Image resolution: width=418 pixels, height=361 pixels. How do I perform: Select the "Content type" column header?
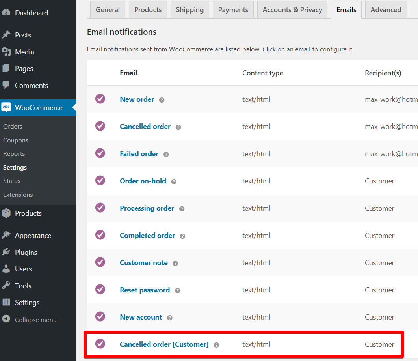[263, 73]
